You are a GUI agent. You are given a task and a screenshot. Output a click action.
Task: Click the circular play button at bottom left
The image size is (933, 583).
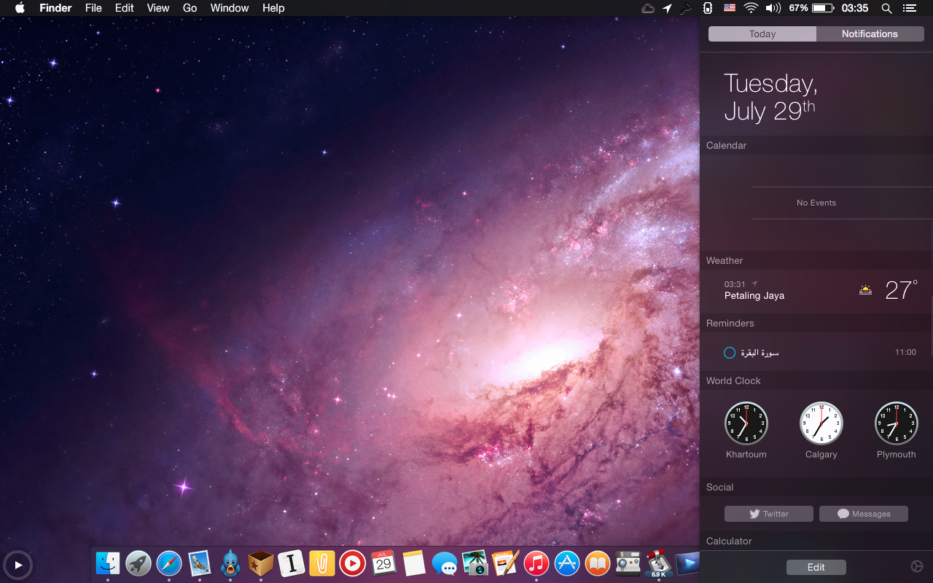tap(17, 565)
